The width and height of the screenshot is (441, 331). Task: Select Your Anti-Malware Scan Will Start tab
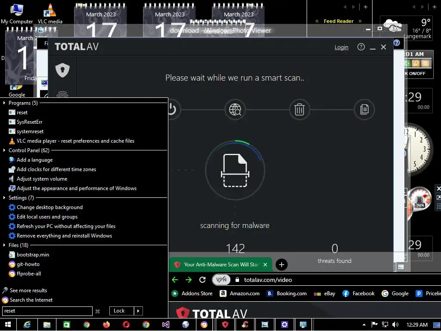221,265
